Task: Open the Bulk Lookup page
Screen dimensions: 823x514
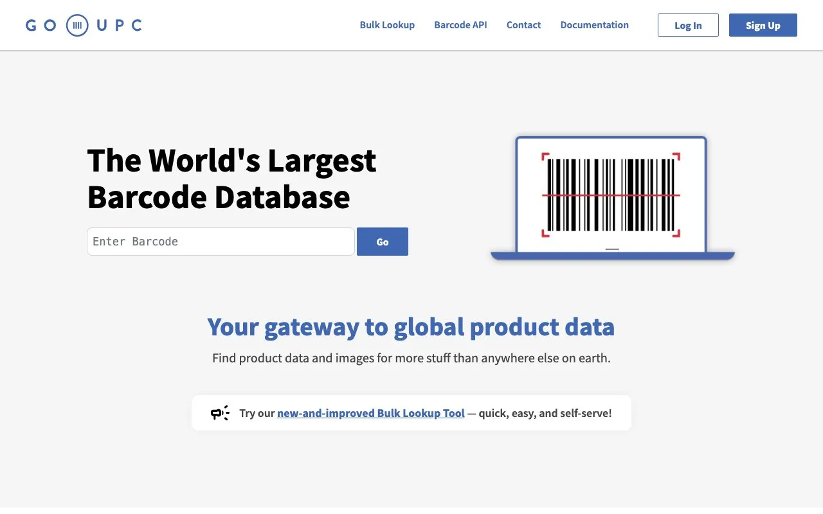Action: (x=387, y=25)
